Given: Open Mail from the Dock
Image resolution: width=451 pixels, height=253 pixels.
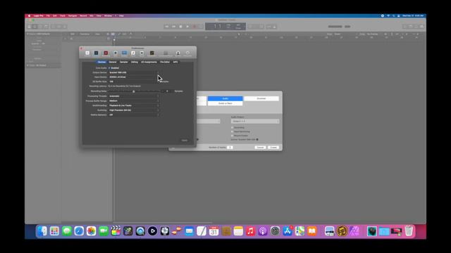Looking at the screenshot, I should [190, 231].
